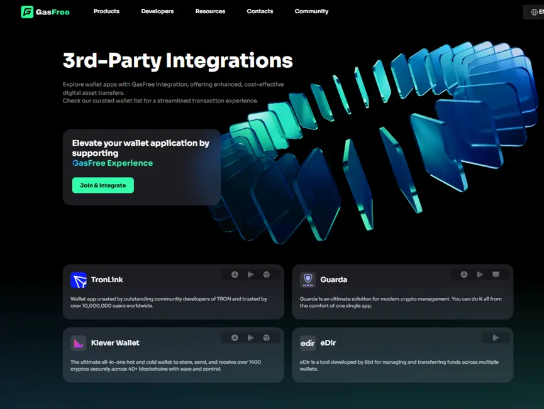Click the Guarda shield logo

click(308, 280)
